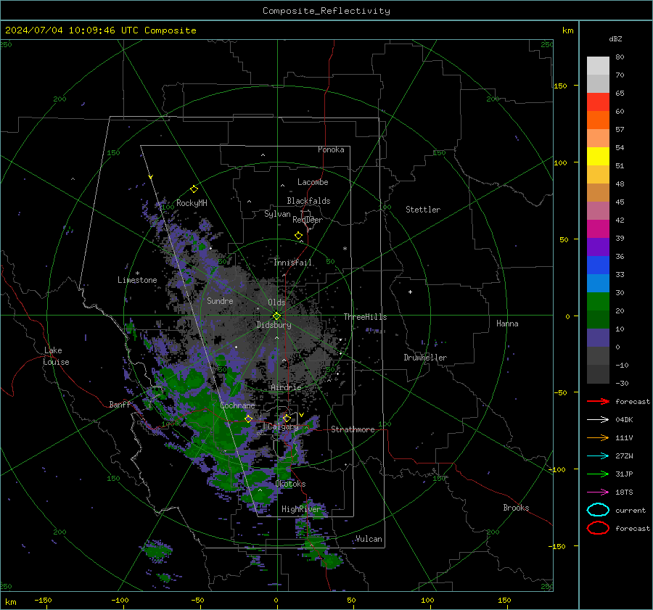Click the Limestone label
653x610 pixels.
(137, 280)
